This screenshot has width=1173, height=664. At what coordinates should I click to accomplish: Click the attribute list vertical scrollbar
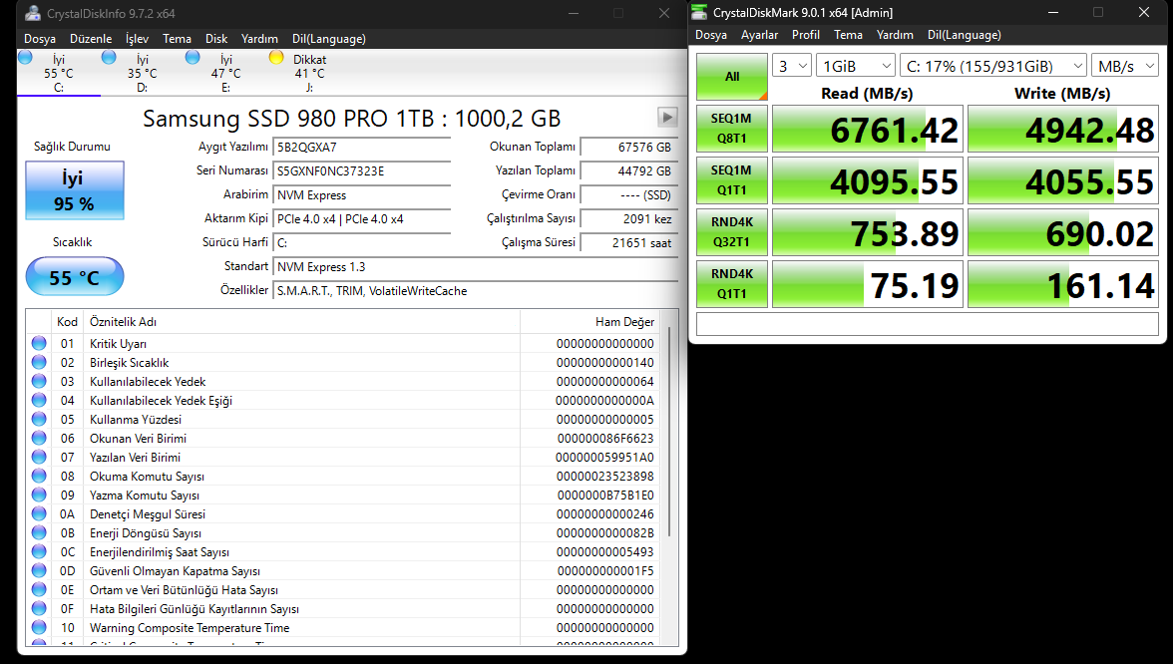coord(669,433)
